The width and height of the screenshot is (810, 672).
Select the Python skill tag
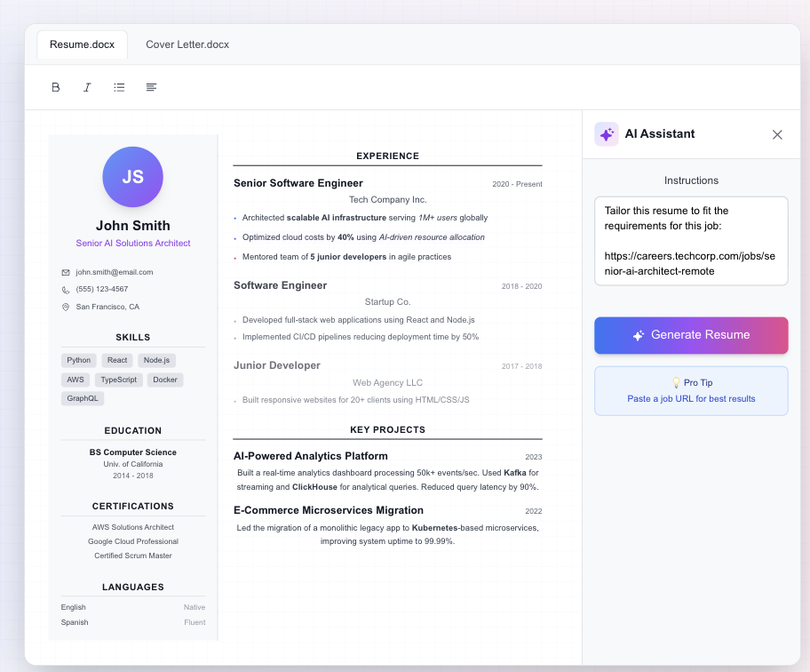pyautogui.click(x=79, y=360)
